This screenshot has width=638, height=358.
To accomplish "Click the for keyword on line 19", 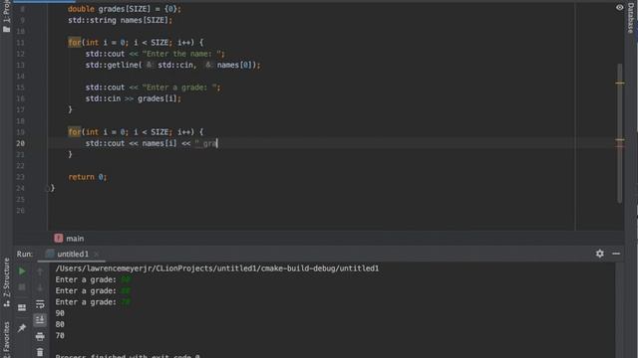I will tap(75, 132).
